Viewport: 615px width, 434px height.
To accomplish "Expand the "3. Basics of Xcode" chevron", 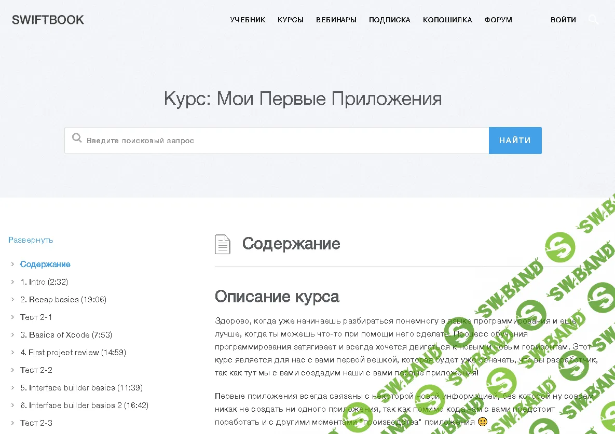I will [x=12, y=334].
